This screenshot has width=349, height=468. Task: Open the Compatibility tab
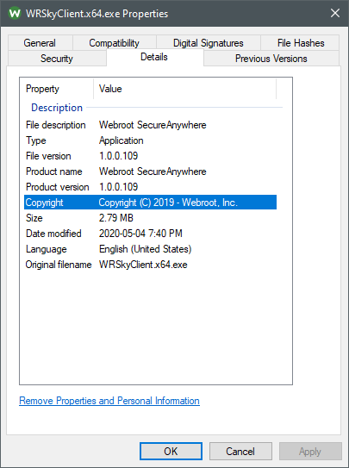point(115,43)
